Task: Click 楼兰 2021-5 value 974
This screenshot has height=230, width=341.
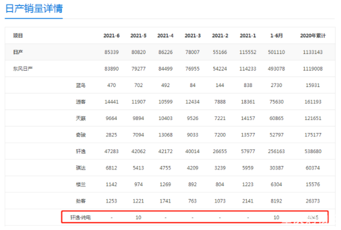Action: pos(138,184)
